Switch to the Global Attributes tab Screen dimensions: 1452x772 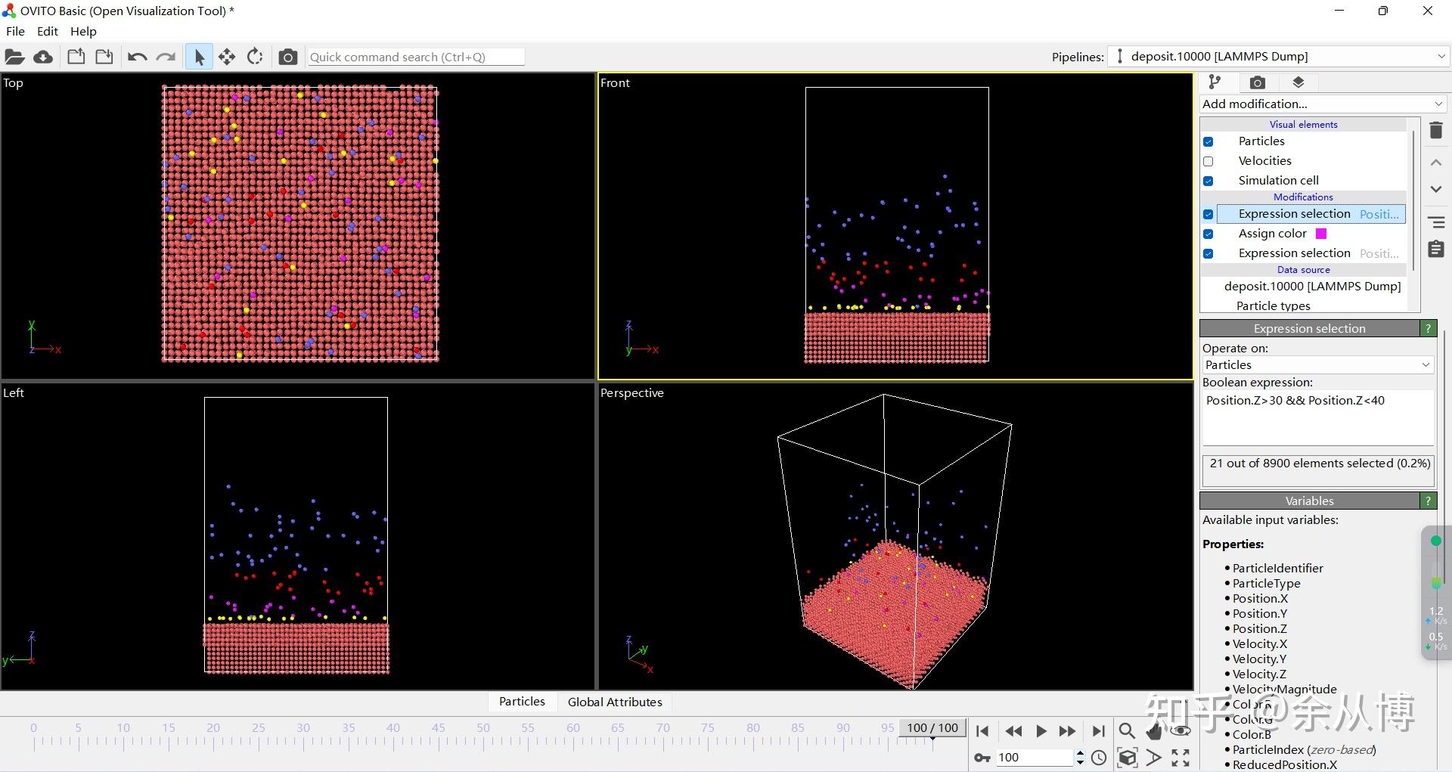[615, 702]
